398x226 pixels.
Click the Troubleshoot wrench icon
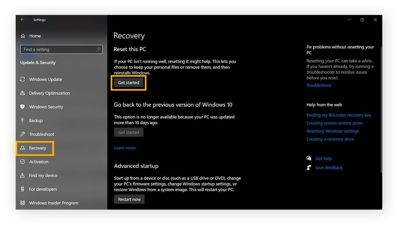(23, 134)
